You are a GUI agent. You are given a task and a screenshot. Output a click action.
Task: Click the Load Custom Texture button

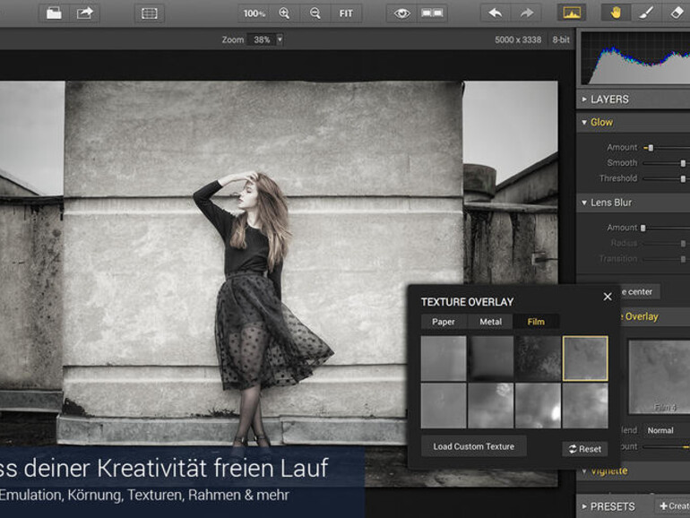click(x=473, y=446)
